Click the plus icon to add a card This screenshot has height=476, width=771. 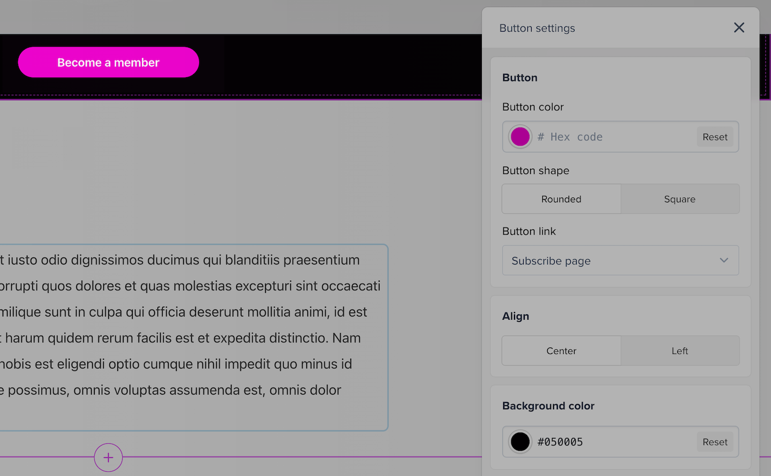coord(108,458)
